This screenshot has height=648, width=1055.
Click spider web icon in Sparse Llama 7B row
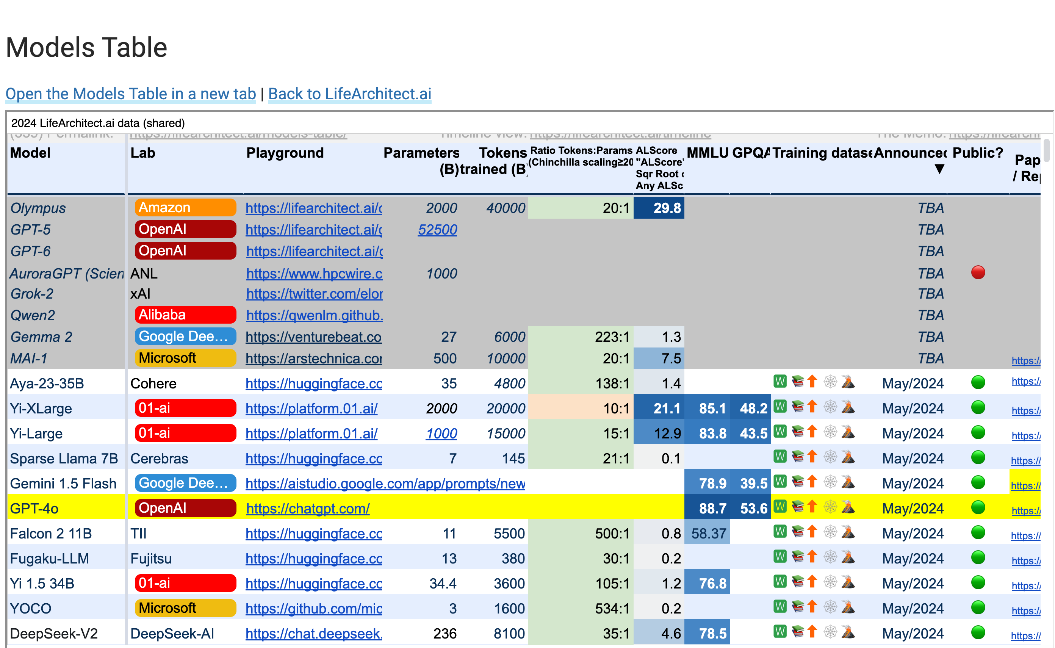830,456
